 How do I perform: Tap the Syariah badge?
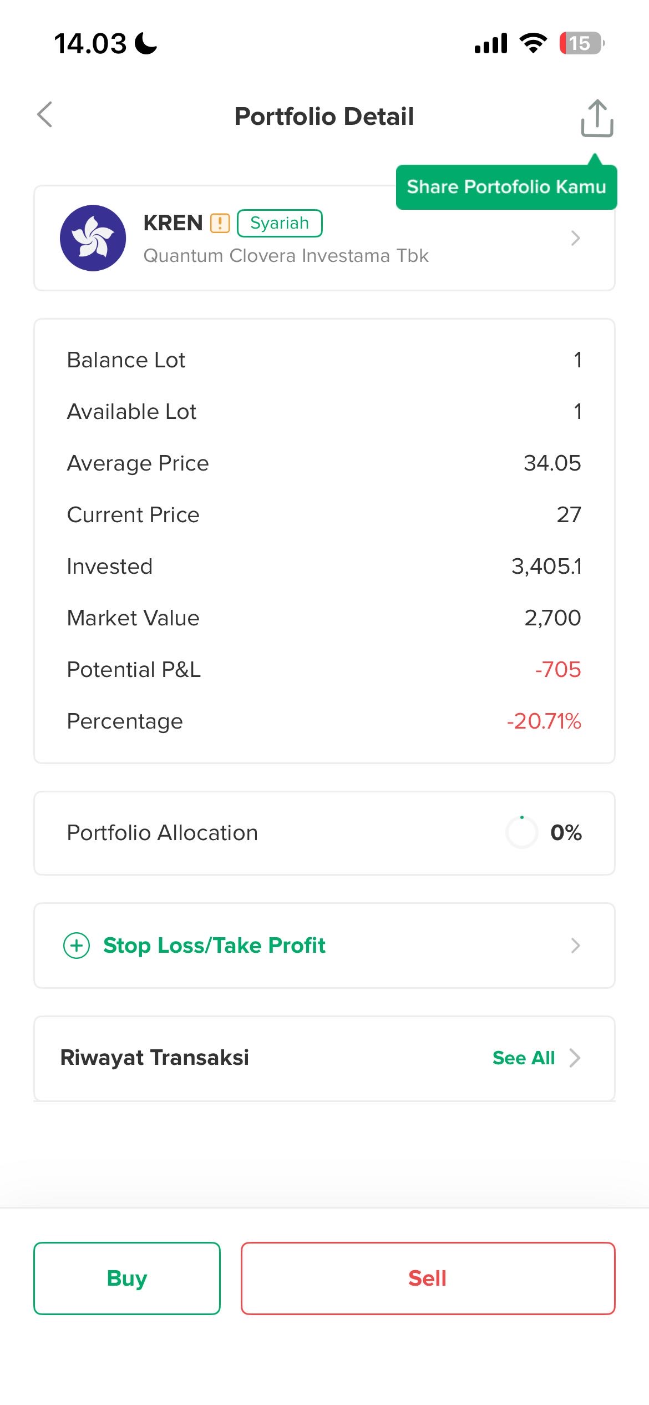280,223
